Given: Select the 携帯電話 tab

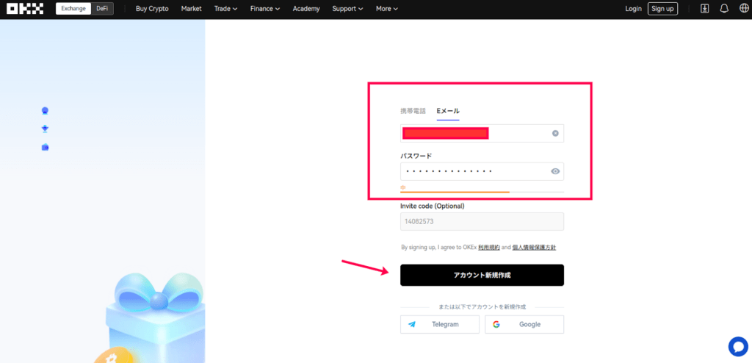Looking at the screenshot, I should click(x=413, y=111).
